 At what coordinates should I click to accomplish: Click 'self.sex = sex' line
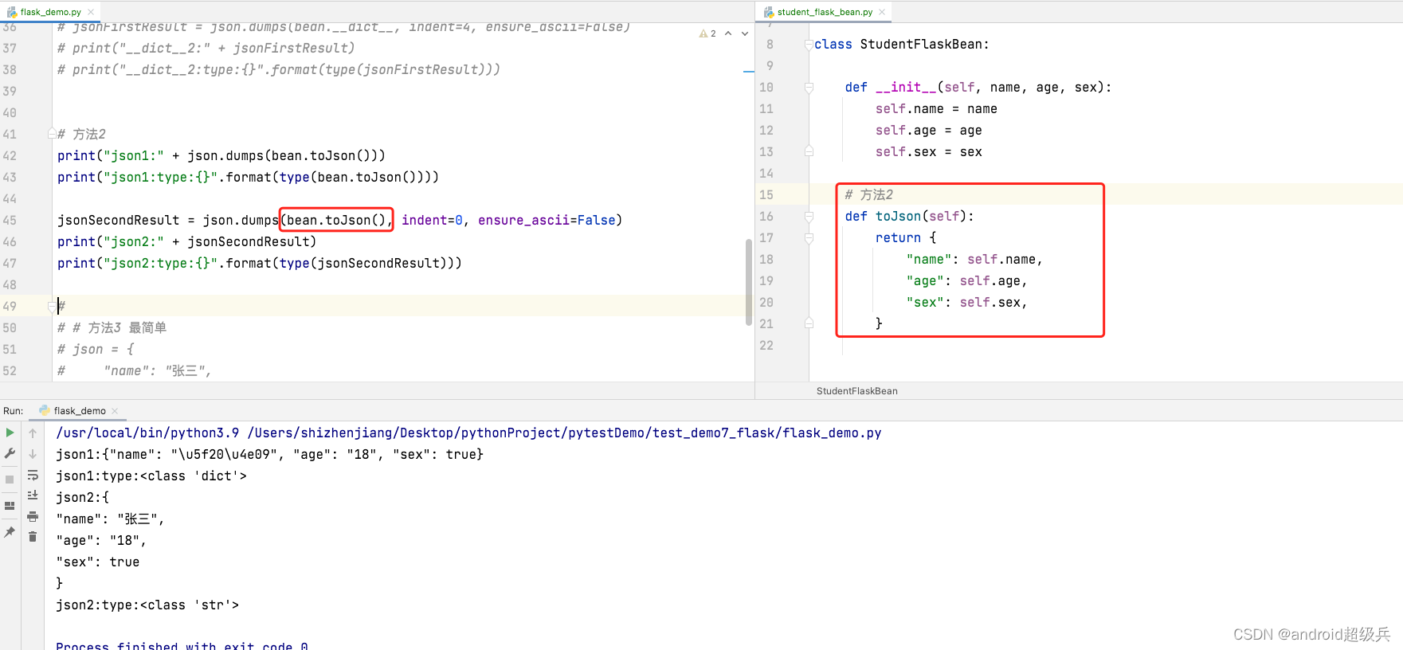[928, 152]
